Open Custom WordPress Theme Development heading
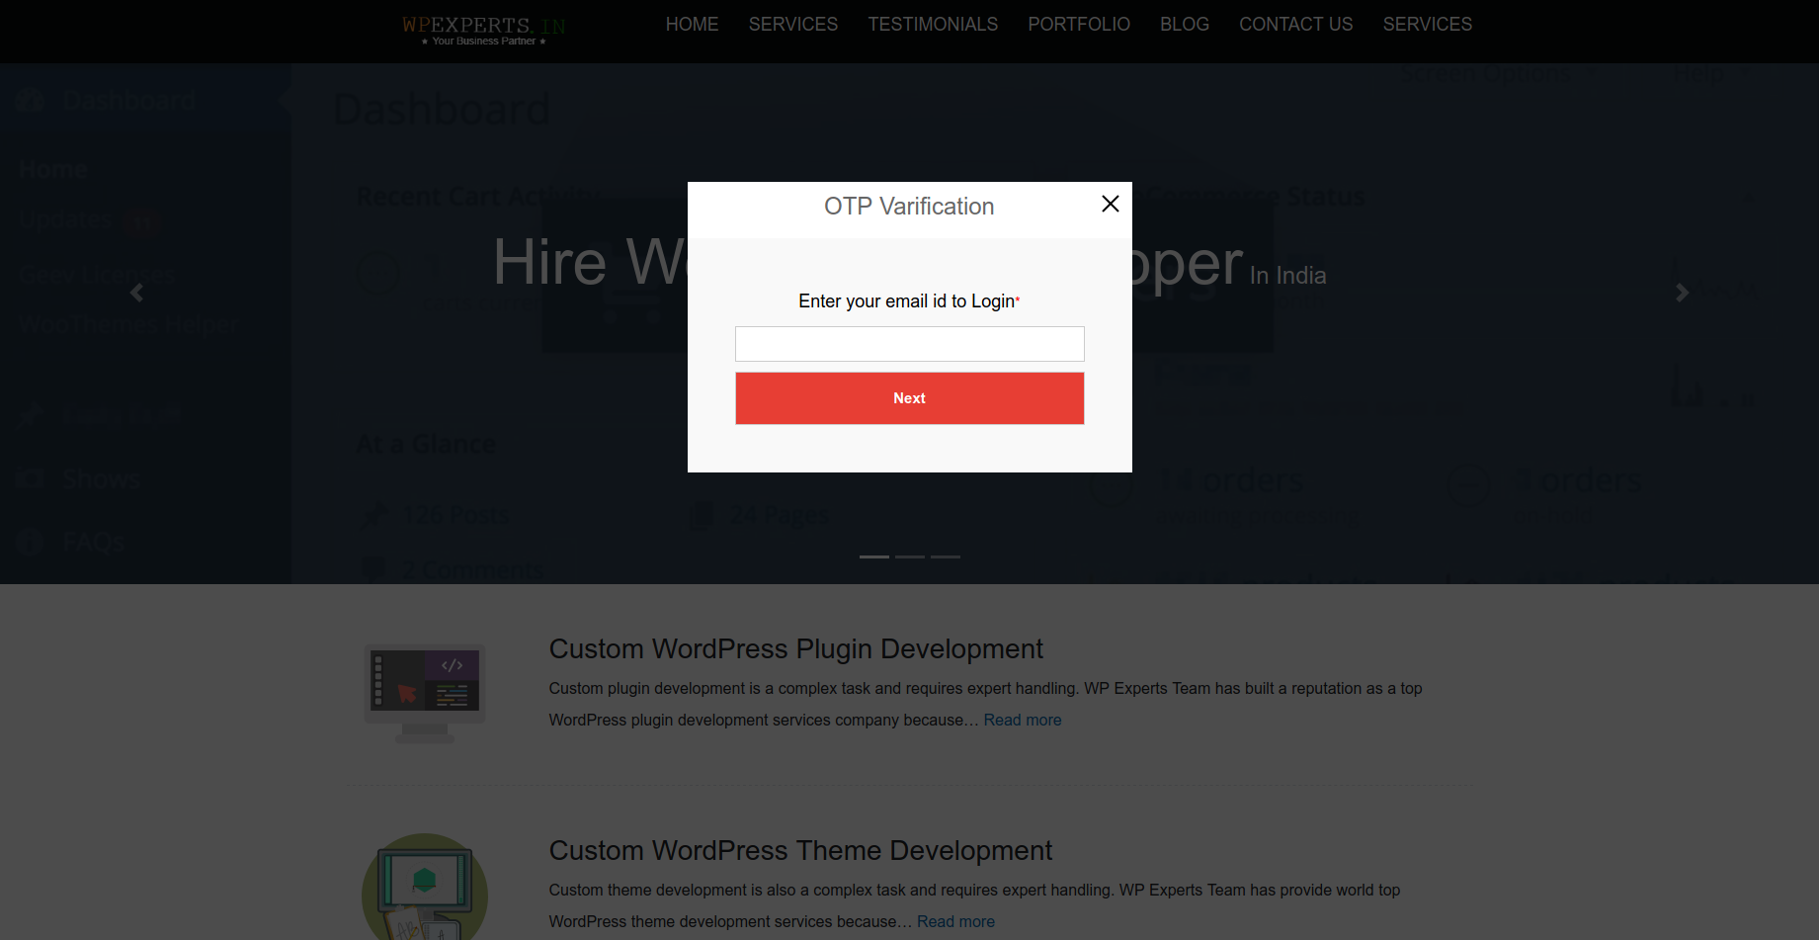This screenshot has width=1819, height=940. click(x=800, y=850)
